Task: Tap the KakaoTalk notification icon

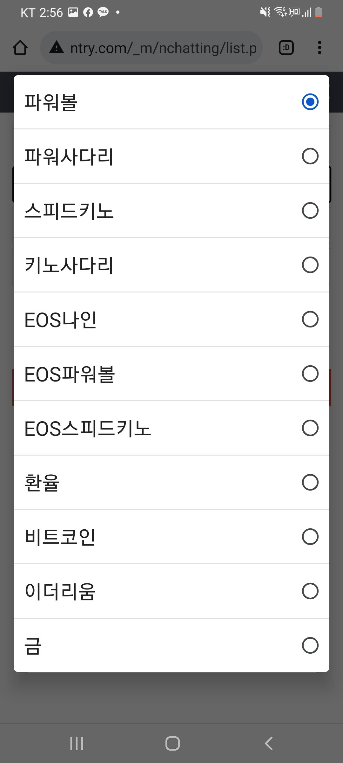Action: click(103, 12)
